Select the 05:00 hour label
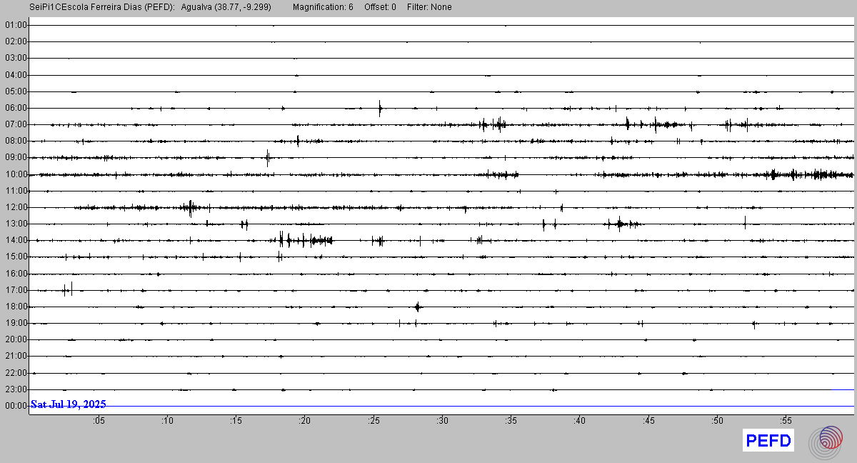The width and height of the screenshot is (857, 463). coord(16,91)
